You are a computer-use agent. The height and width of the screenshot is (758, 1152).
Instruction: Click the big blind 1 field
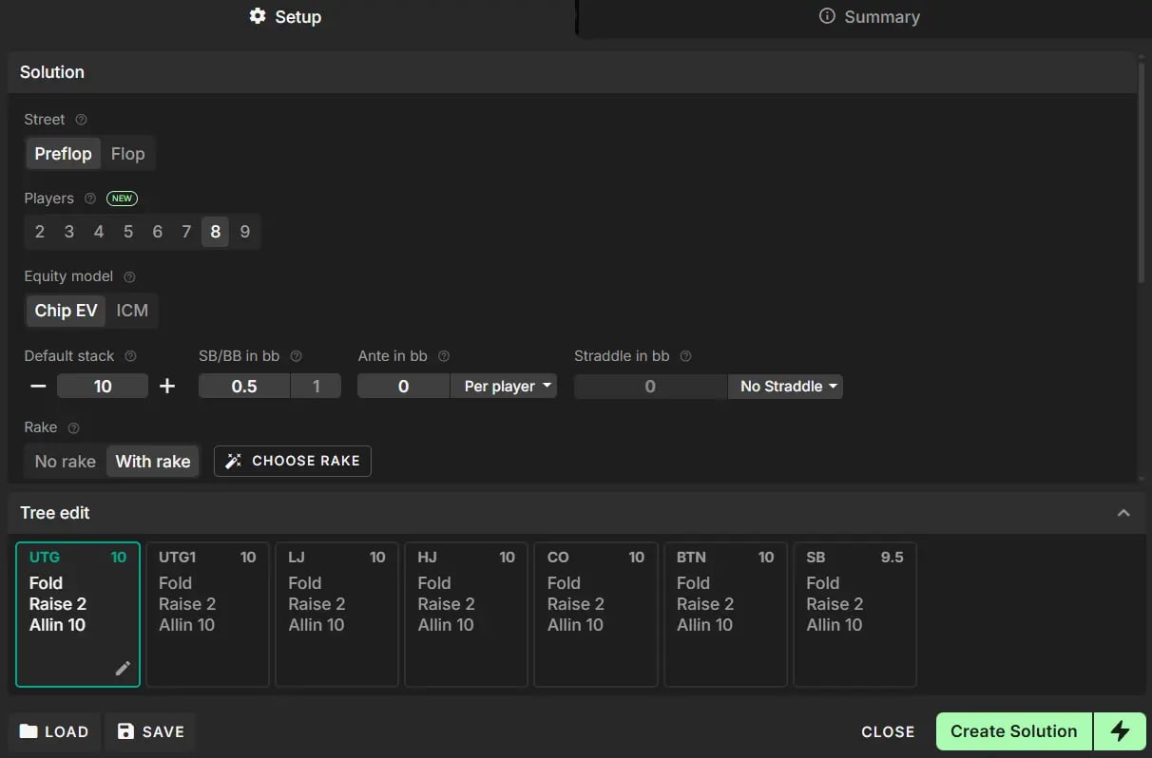(316, 386)
